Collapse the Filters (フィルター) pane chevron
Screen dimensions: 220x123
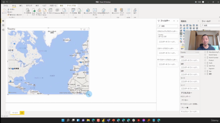pyautogui.click(x=177, y=21)
